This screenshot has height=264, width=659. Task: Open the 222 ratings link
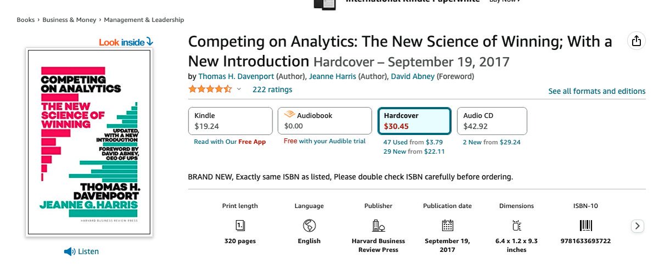click(272, 89)
